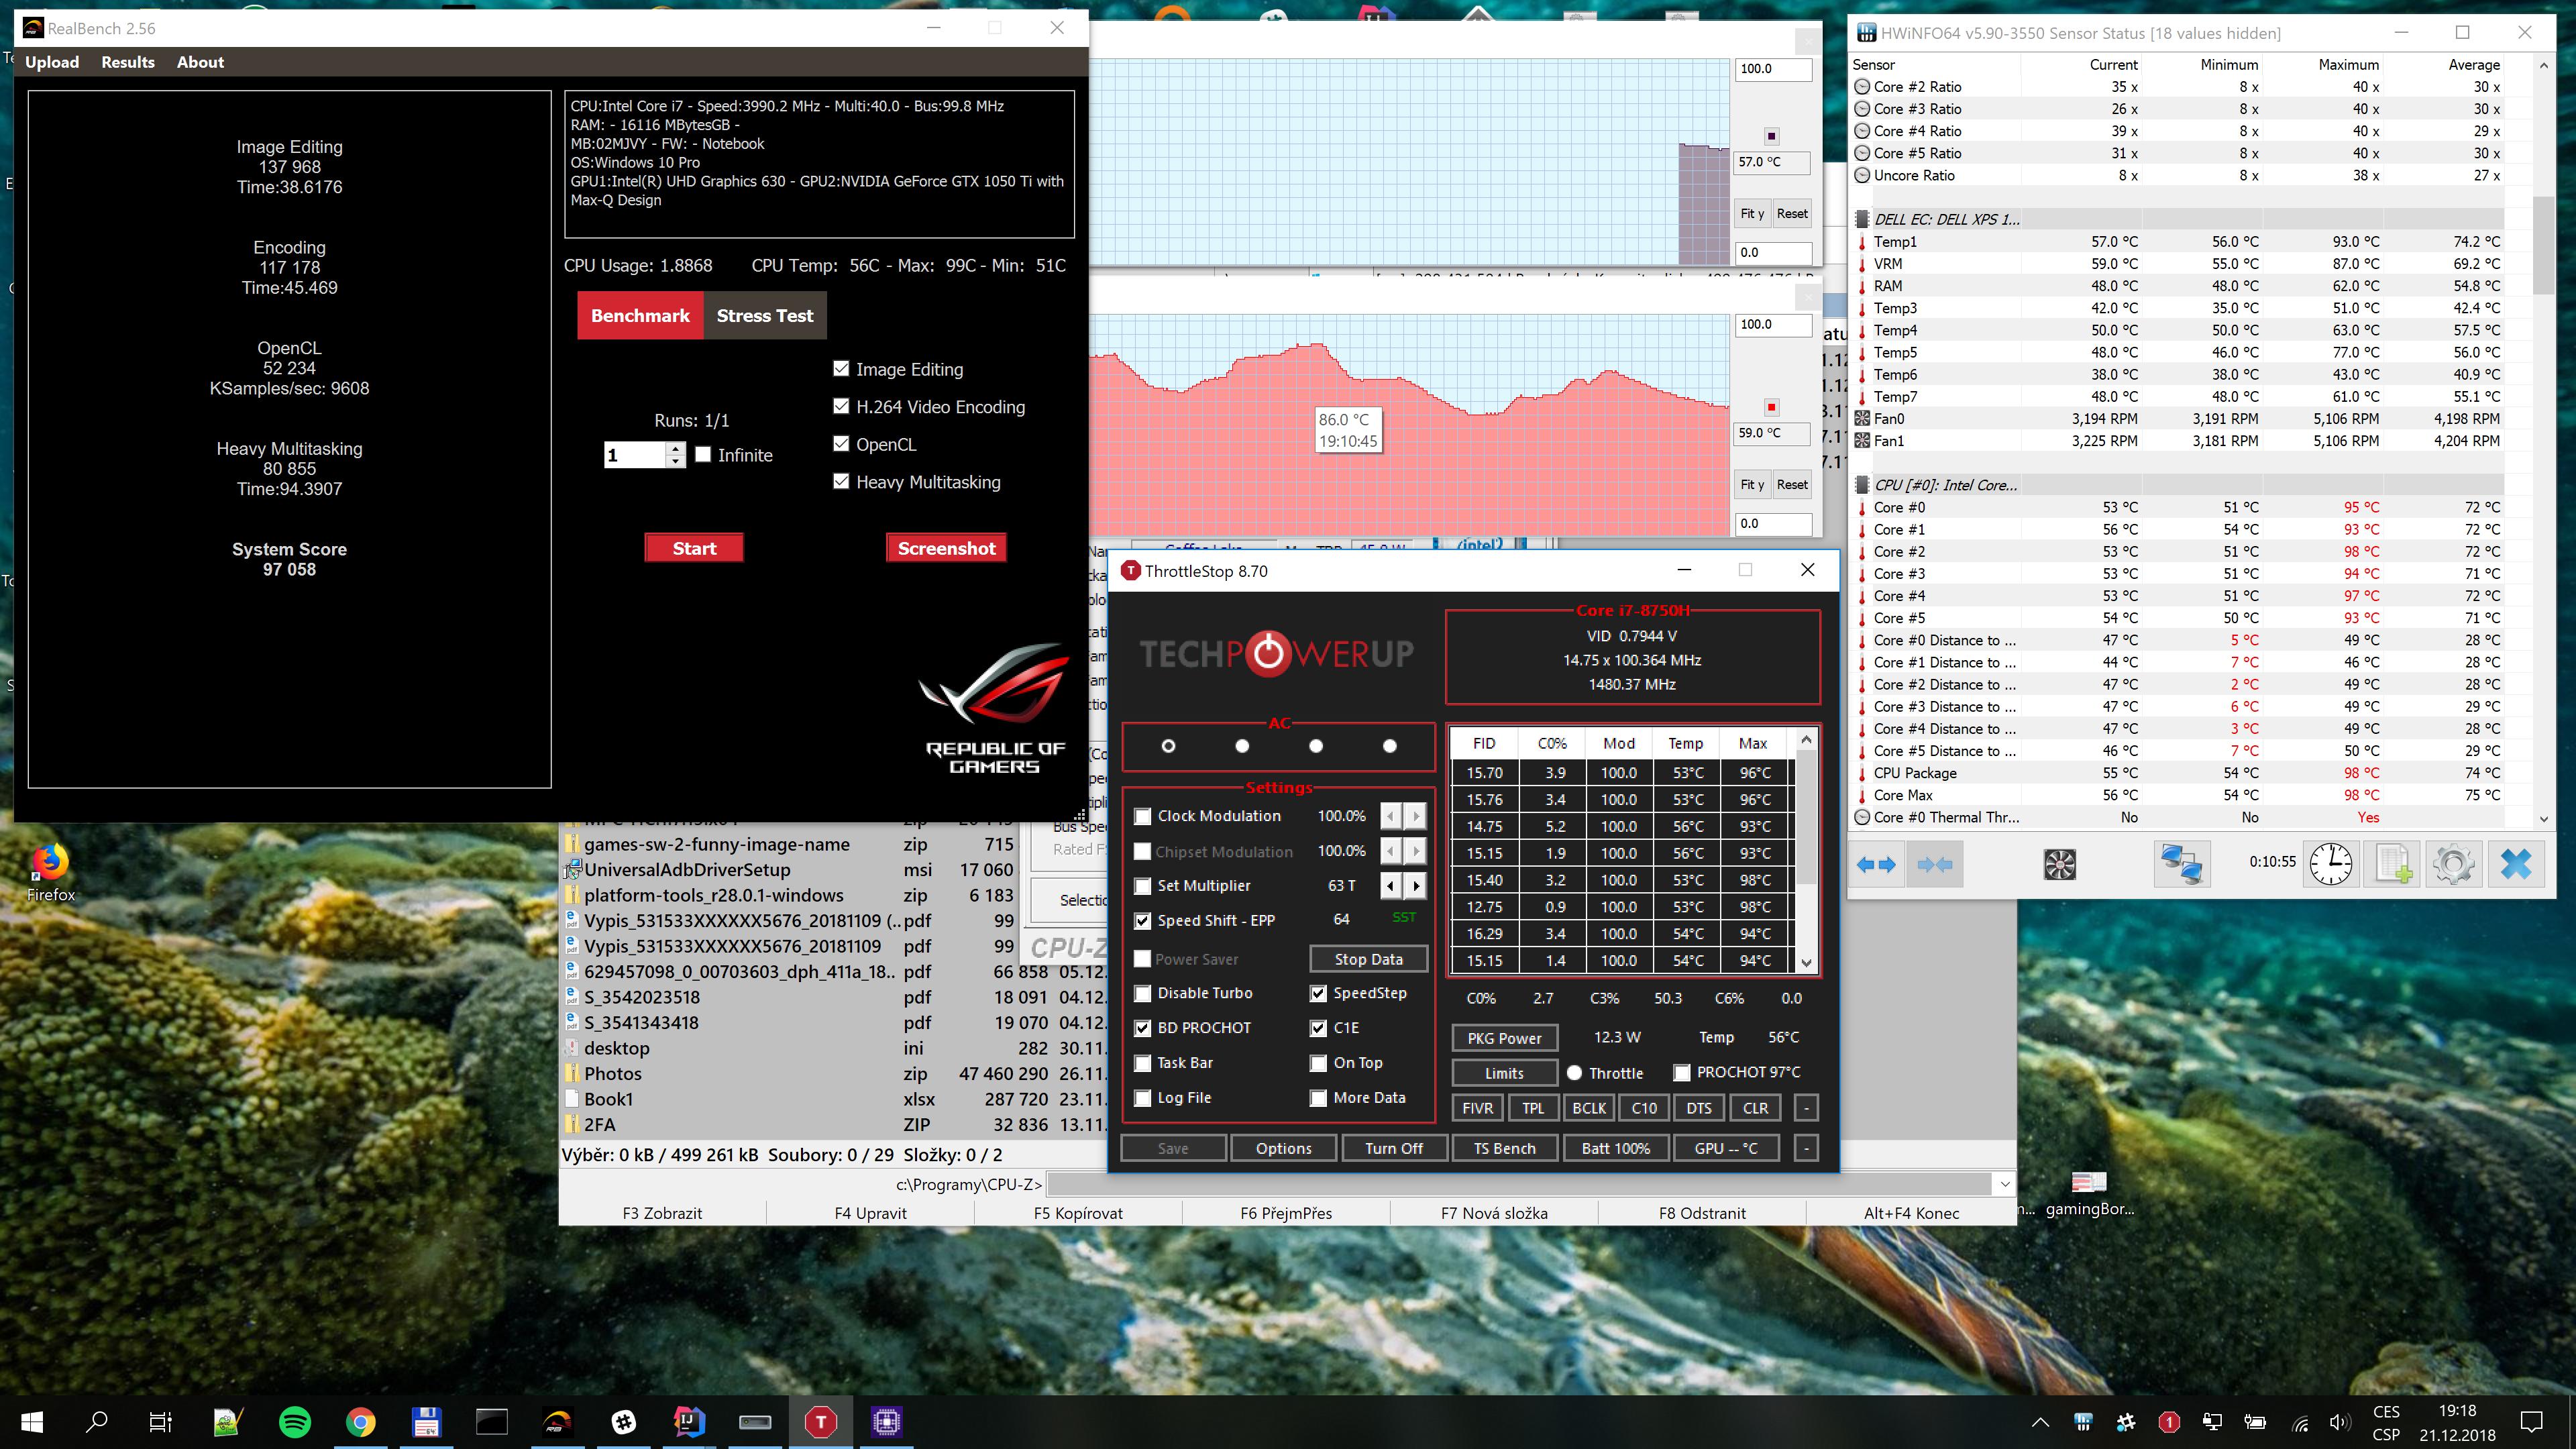Click F5 Kopírovat in Total Commander
Screen dimensions: 2576x1449
click(x=1078, y=1213)
